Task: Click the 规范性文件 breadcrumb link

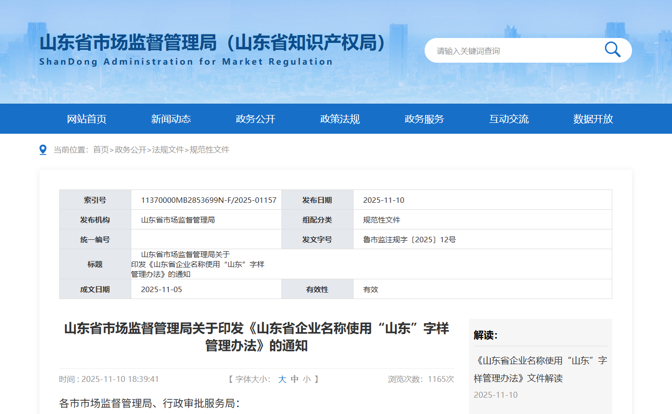Action: pos(210,150)
